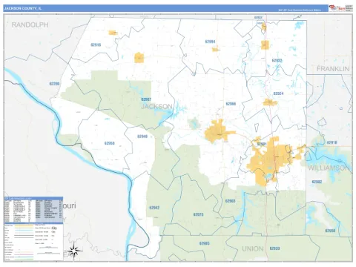
Task: Click the green line swatch at legend bottom
Action: coord(24,260)
